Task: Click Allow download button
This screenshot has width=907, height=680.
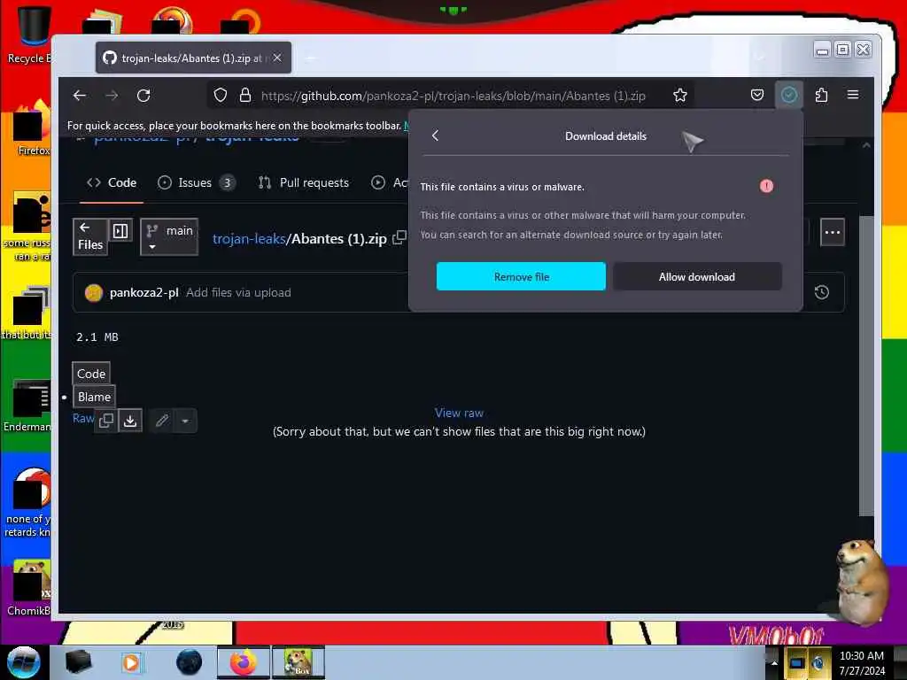Action: tap(697, 276)
